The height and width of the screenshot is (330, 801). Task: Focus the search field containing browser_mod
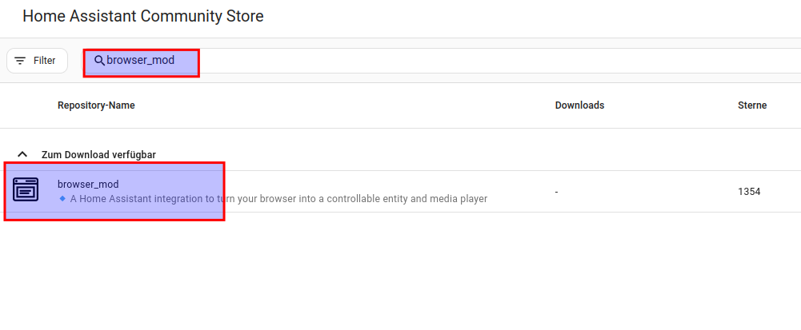point(141,61)
